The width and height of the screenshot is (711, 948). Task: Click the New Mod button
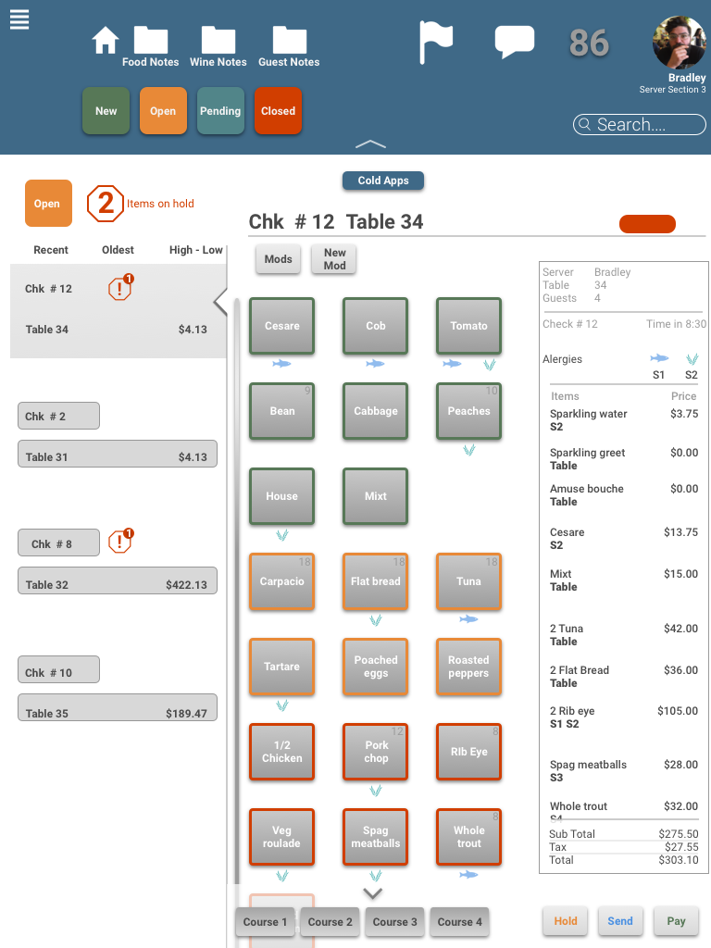coord(334,259)
